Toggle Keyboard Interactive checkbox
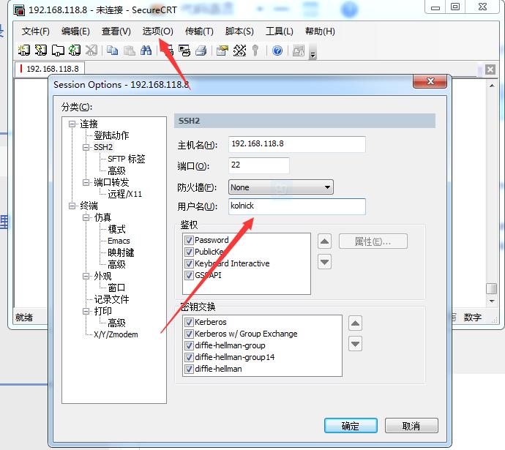The height and width of the screenshot is (450, 505). tap(189, 263)
